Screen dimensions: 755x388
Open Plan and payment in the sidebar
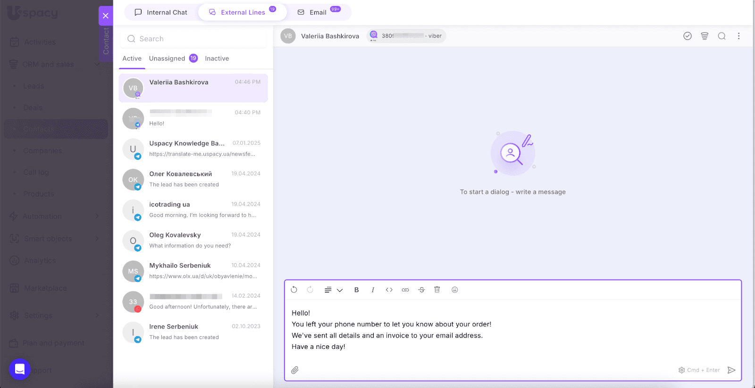coord(53,343)
